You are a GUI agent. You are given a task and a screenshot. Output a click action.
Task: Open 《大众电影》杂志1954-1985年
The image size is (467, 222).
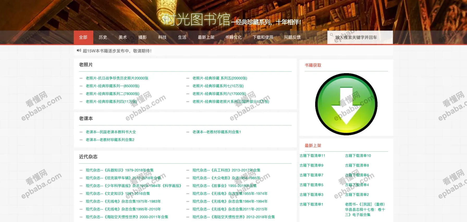(226, 178)
